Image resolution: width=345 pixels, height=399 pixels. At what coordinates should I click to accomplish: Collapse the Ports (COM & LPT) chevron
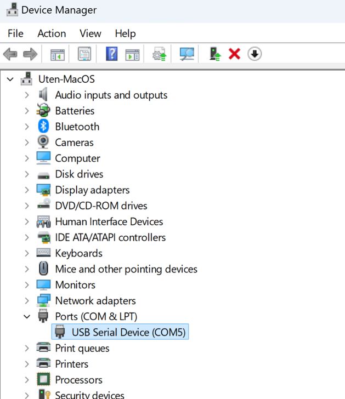point(27,317)
